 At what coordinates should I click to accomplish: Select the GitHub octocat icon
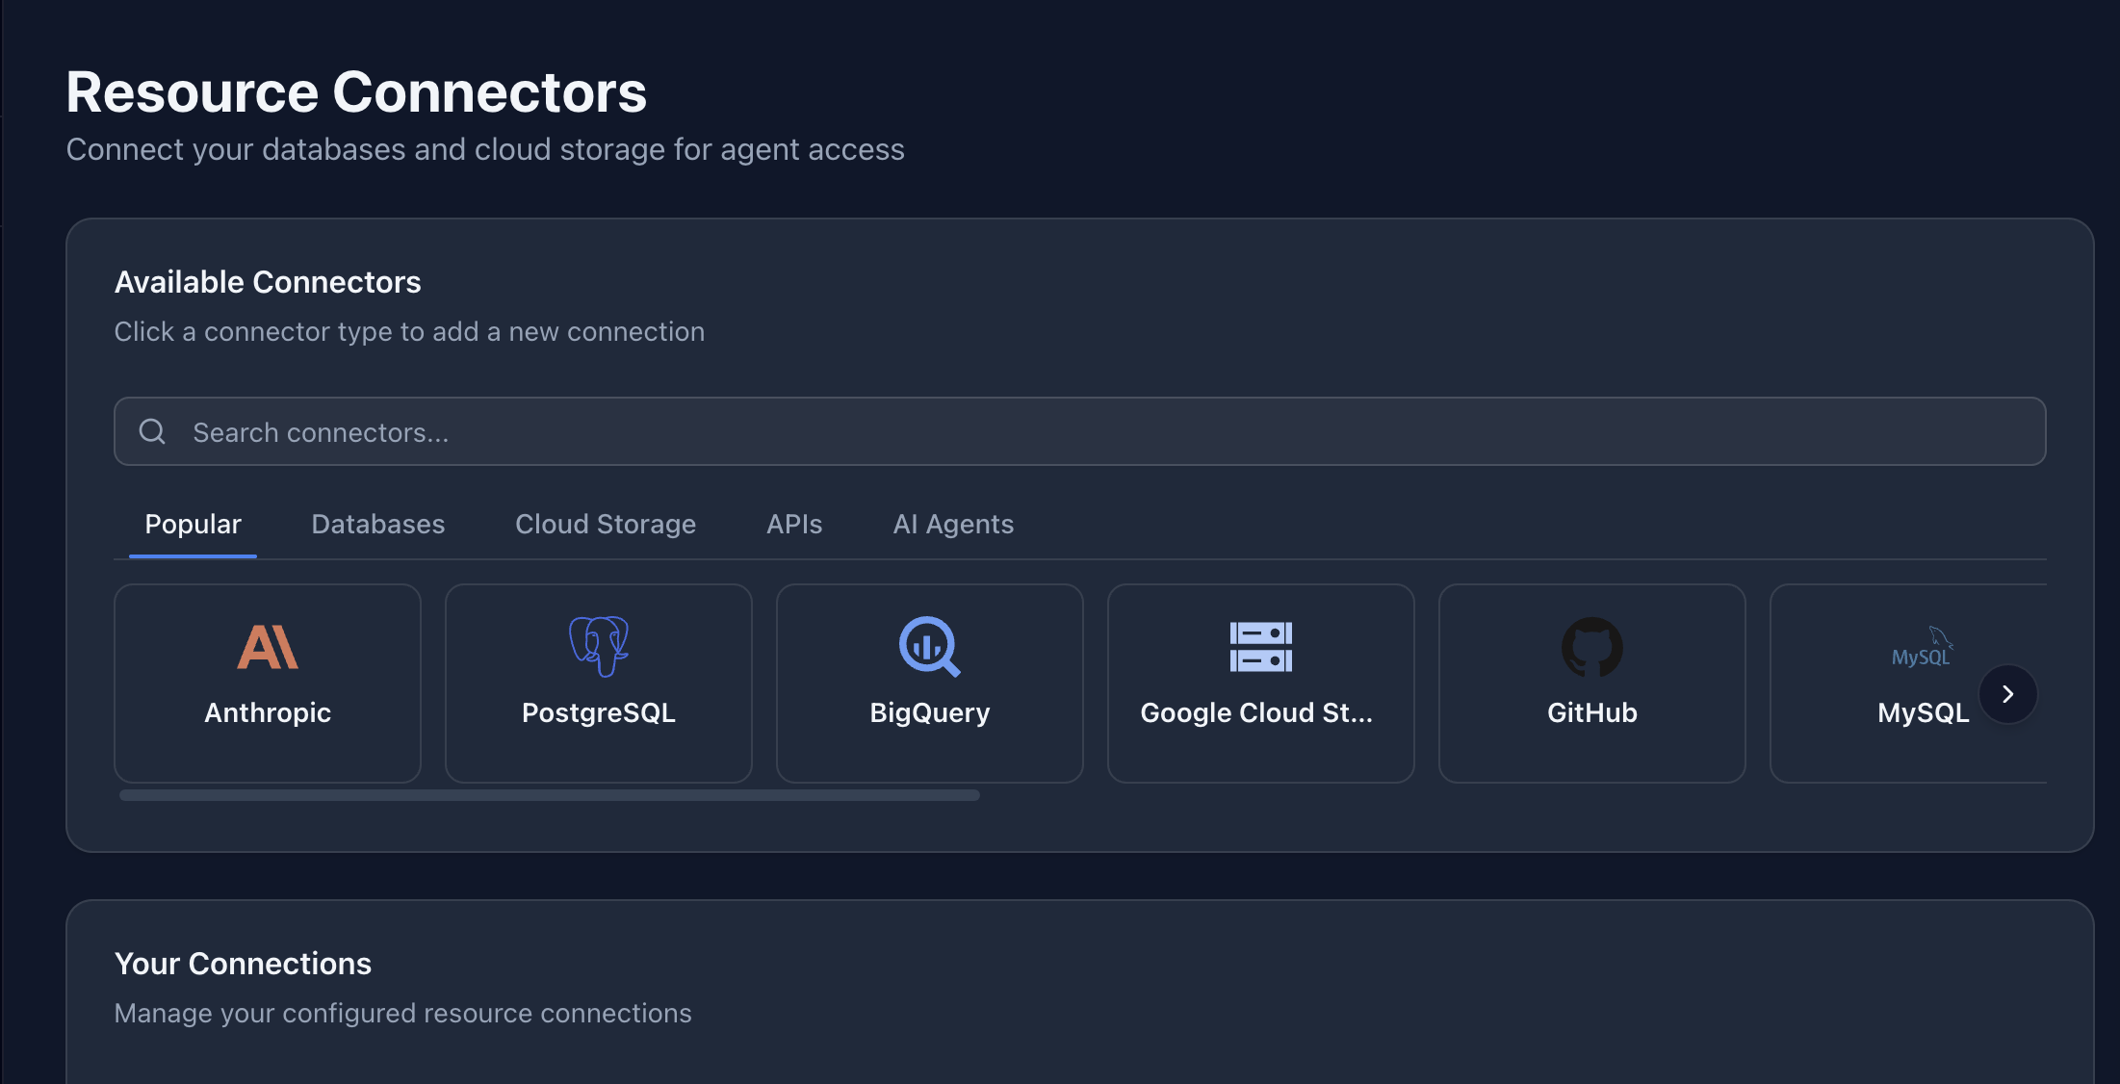(x=1591, y=646)
